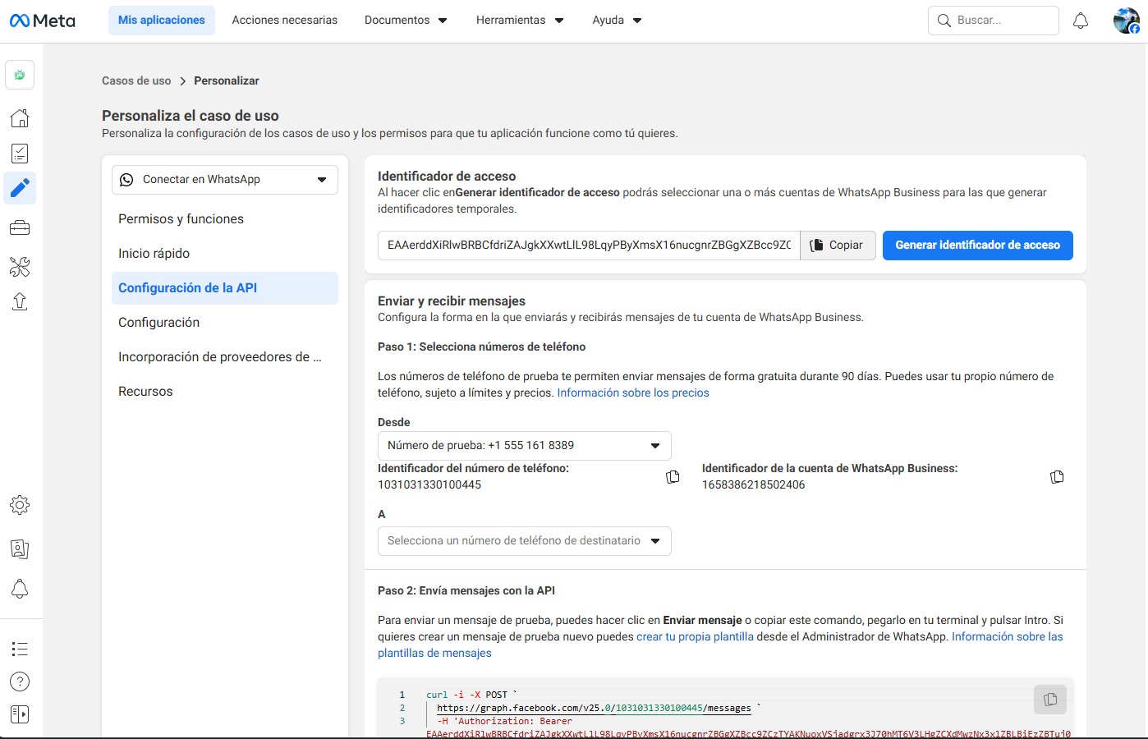The width and height of the screenshot is (1148, 739).
Task: Open the Herramientas menu
Action: pyautogui.click(x=519, y=21)
